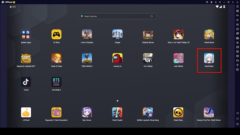Image resolution: width=240 pixels, height=135 pixels.
Task: Launch the Yeager game
Action: pos(118,34)
